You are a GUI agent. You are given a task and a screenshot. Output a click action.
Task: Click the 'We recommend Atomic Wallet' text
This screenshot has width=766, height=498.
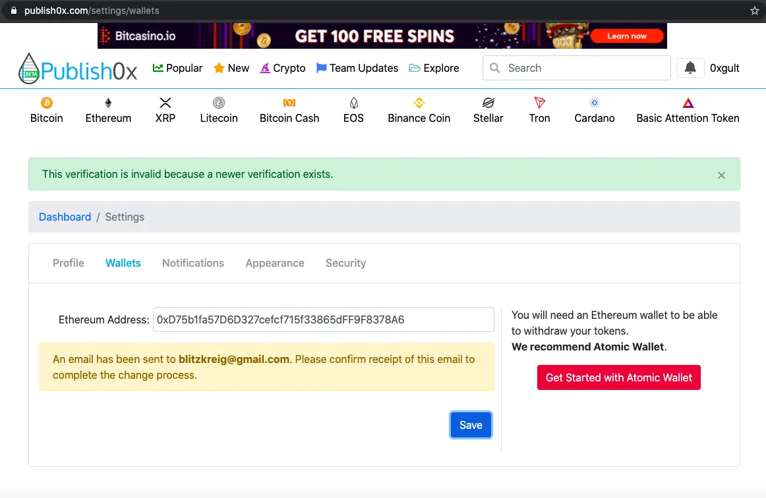point(589,346)
